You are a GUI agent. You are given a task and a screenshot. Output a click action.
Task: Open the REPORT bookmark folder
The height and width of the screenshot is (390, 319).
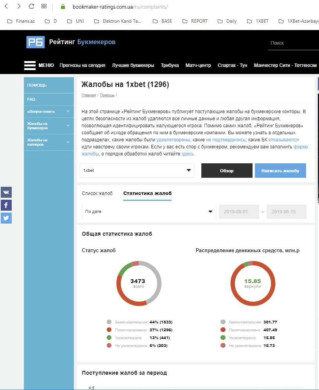[195, 21]
